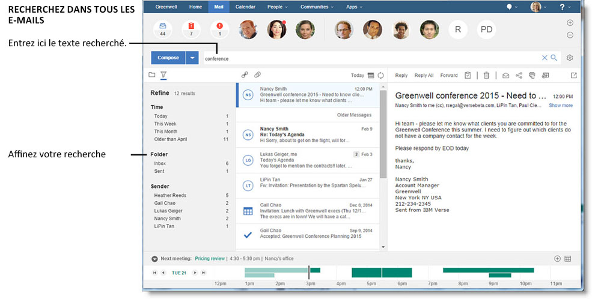Select the contact bubble labeled PD
The width and height of the screenshot is (592, 299).
tap(486, 29)
